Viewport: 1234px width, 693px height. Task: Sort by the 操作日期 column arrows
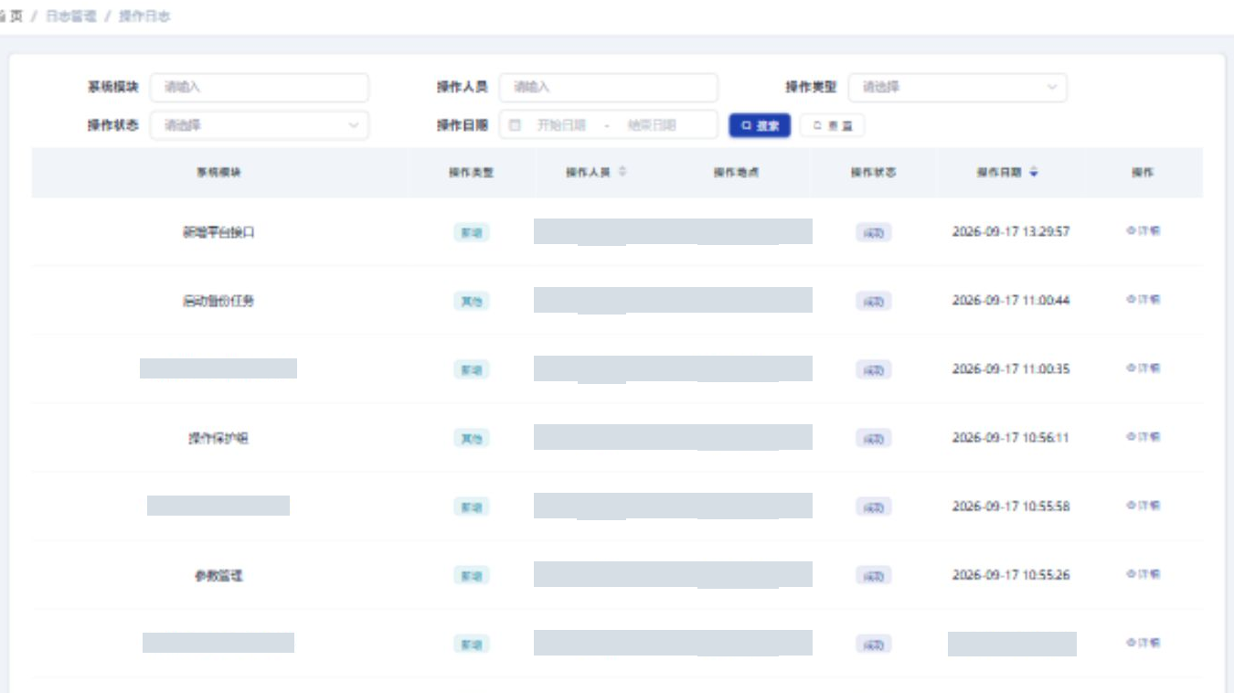point(1034,172)
